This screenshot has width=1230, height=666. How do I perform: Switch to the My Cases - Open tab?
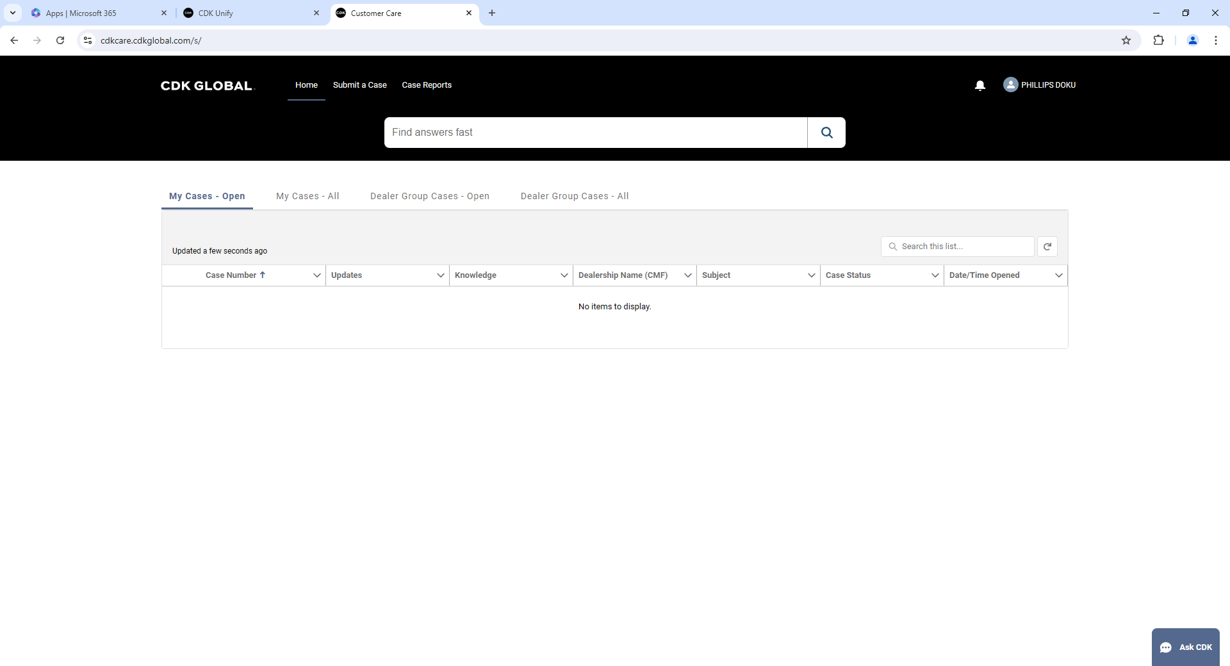click(x=207, y=196)
